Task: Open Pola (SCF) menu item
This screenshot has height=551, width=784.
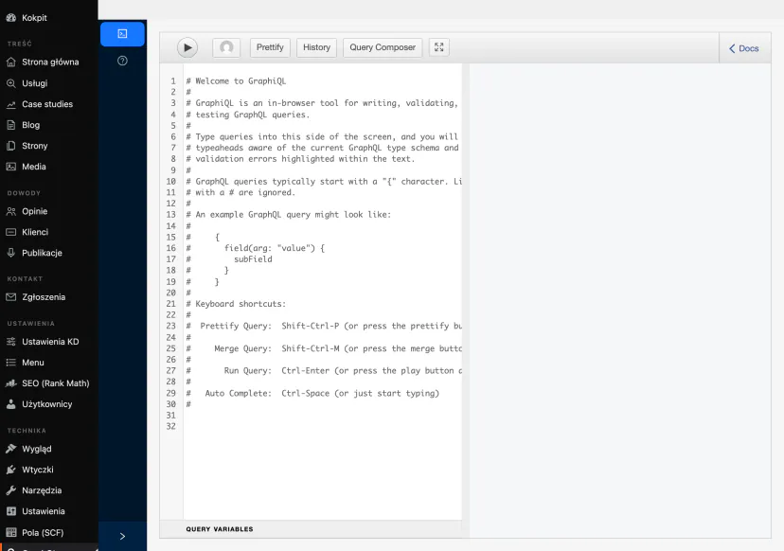Action: coord(49,532)
